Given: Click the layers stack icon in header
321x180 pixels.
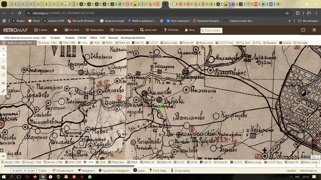Looking at the screenshot, I should click(x=56, y=30).
